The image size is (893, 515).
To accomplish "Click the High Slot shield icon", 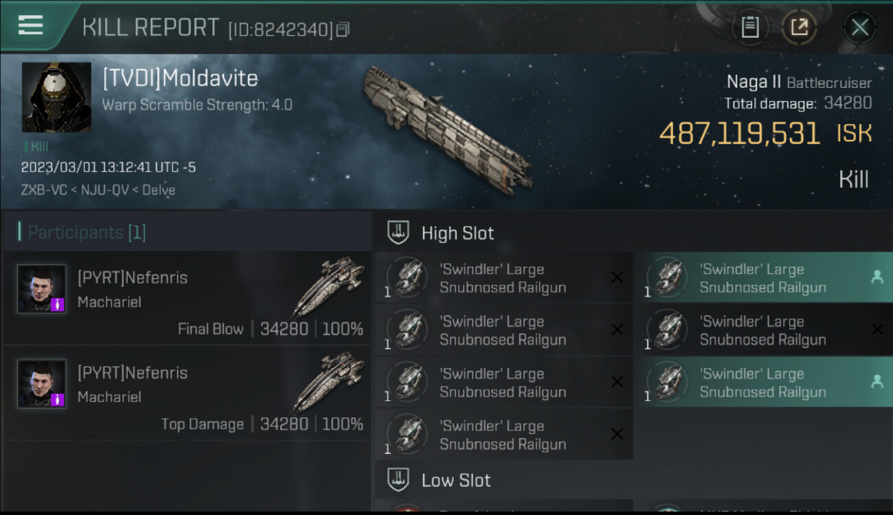I will (x=398, y=232).
